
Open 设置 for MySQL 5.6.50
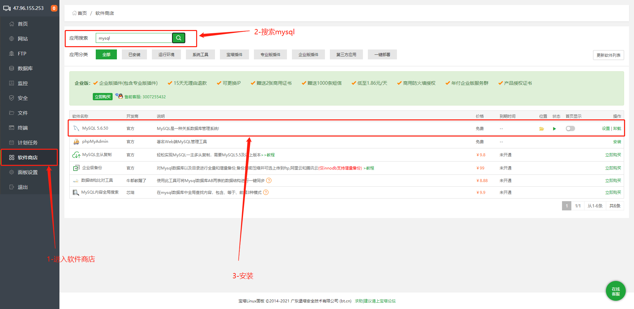[606, 129]
